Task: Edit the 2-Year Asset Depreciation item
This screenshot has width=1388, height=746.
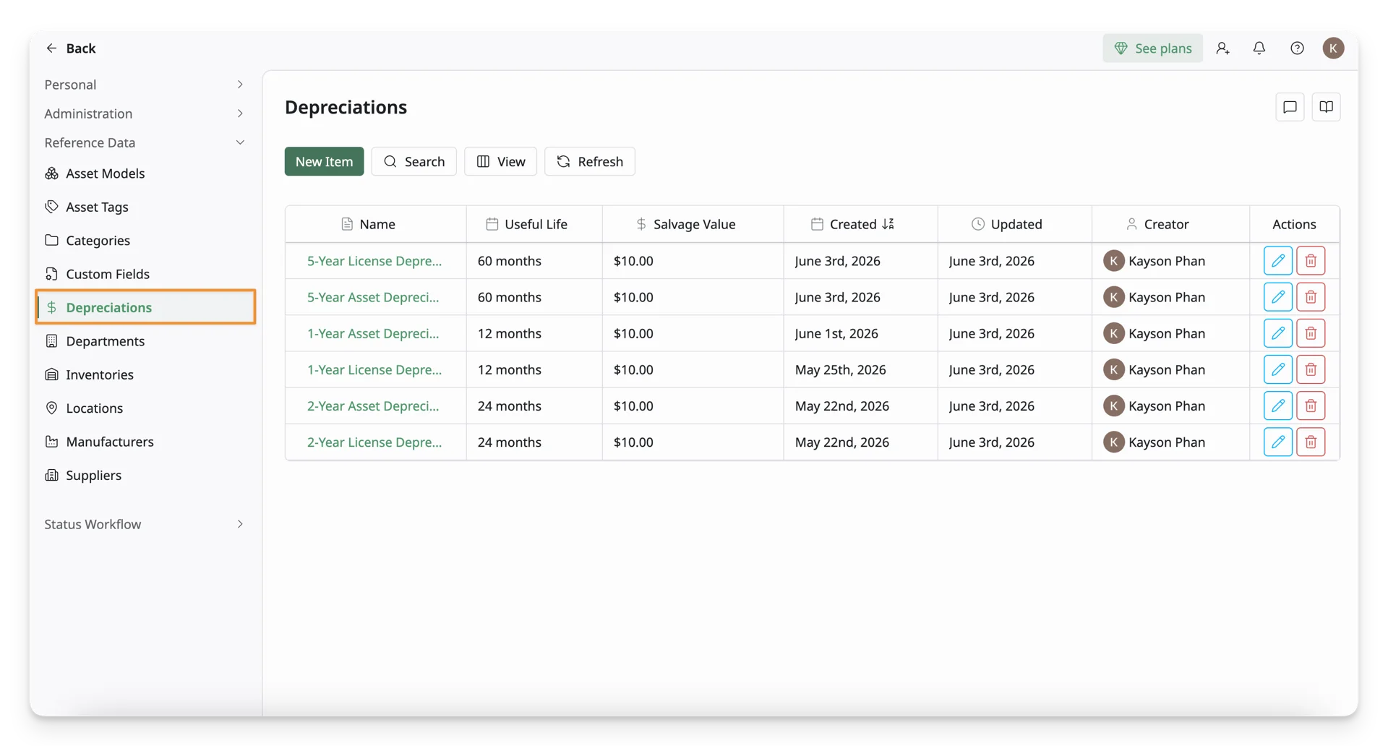Action: point(1277,406)
